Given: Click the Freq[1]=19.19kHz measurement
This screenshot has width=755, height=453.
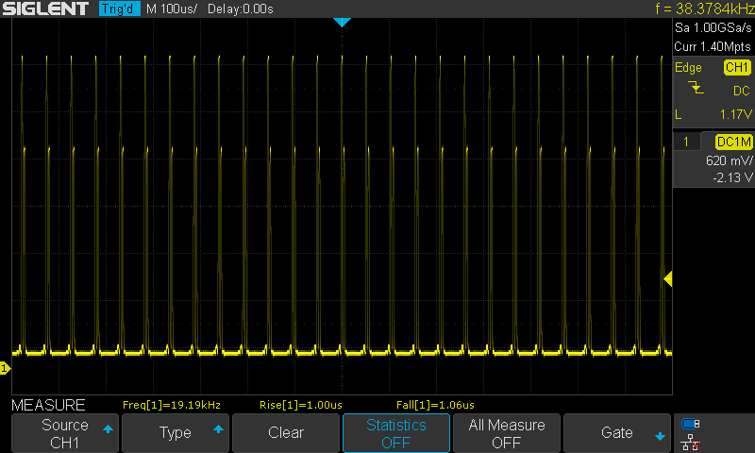Looking at the screenshot, I should coord(172,405).
